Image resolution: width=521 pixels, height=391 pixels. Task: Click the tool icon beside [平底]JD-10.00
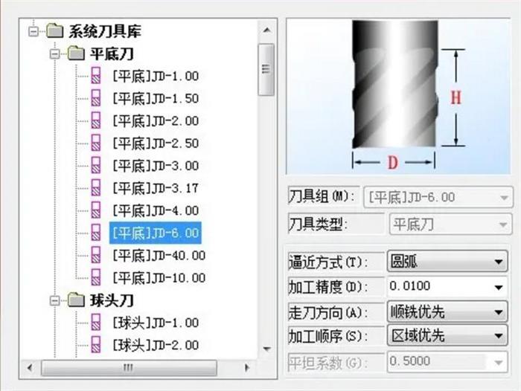click(96, 277)
